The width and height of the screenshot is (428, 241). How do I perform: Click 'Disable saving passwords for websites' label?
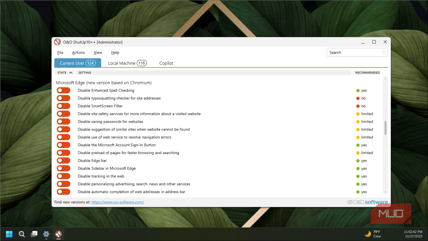pos(111,122)
